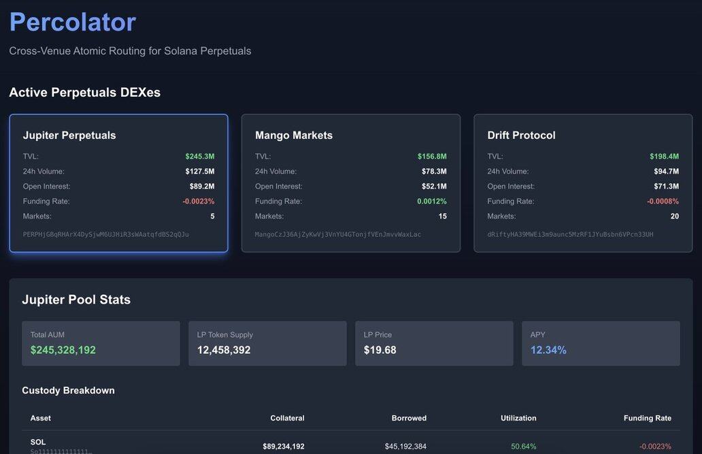
Task: Click the Funding Rate table column header
Action: 647,418
